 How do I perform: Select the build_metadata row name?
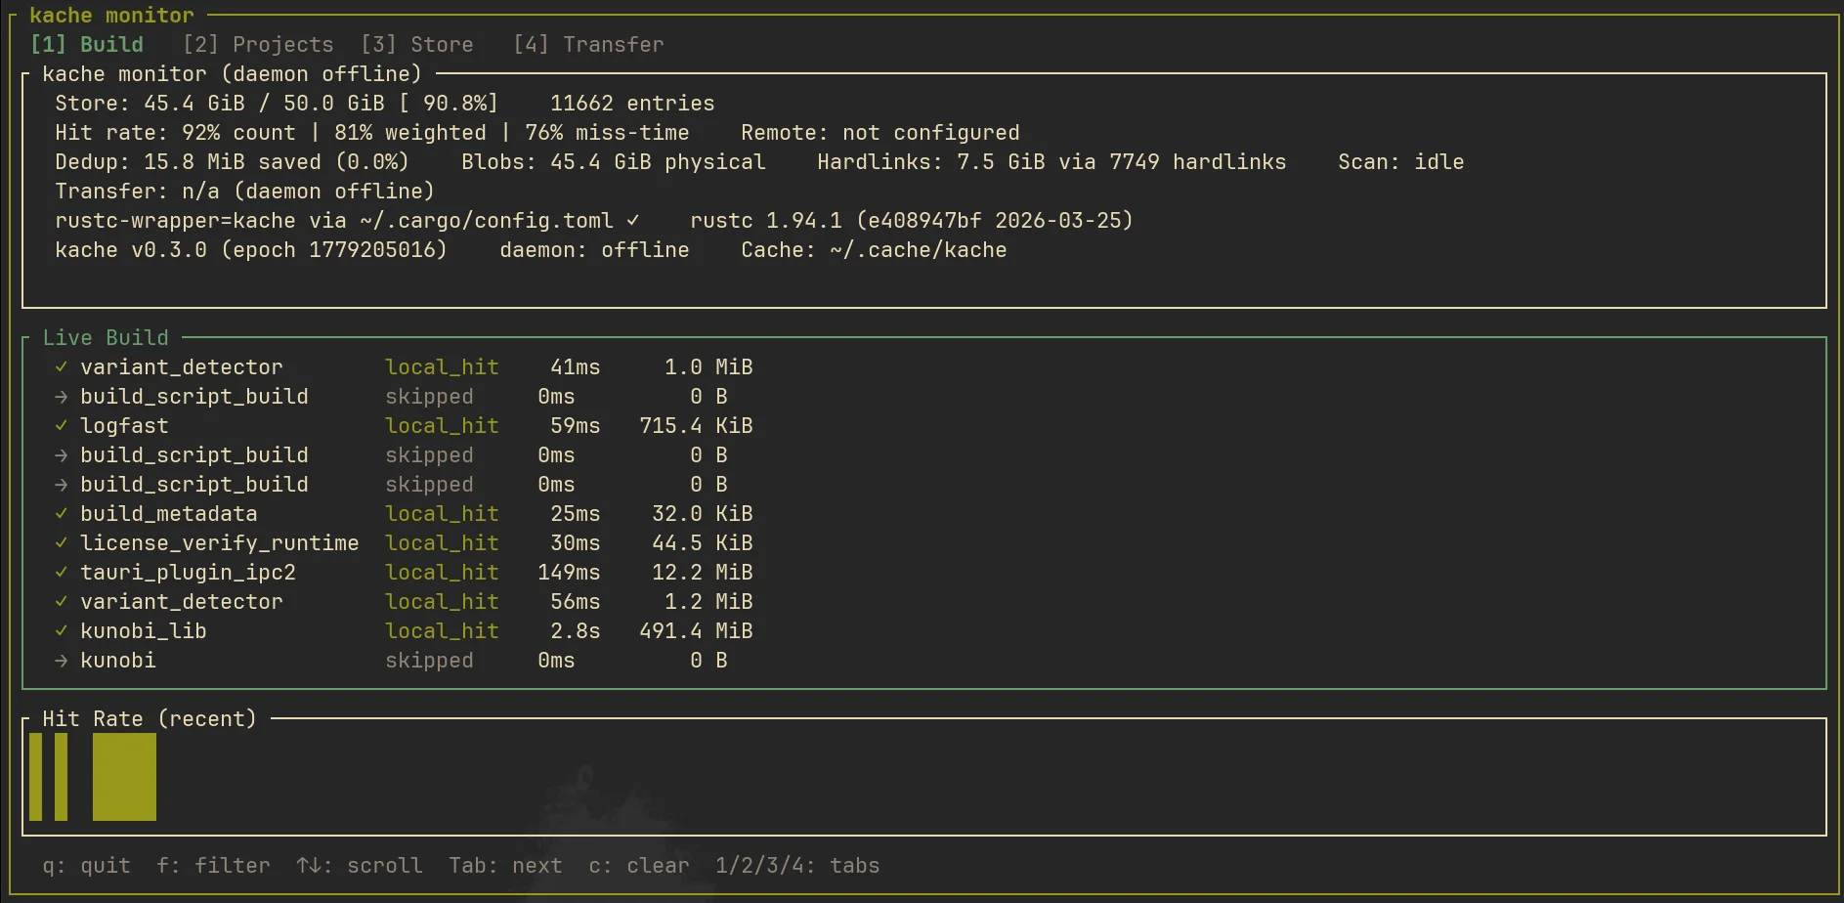(169, 514)
